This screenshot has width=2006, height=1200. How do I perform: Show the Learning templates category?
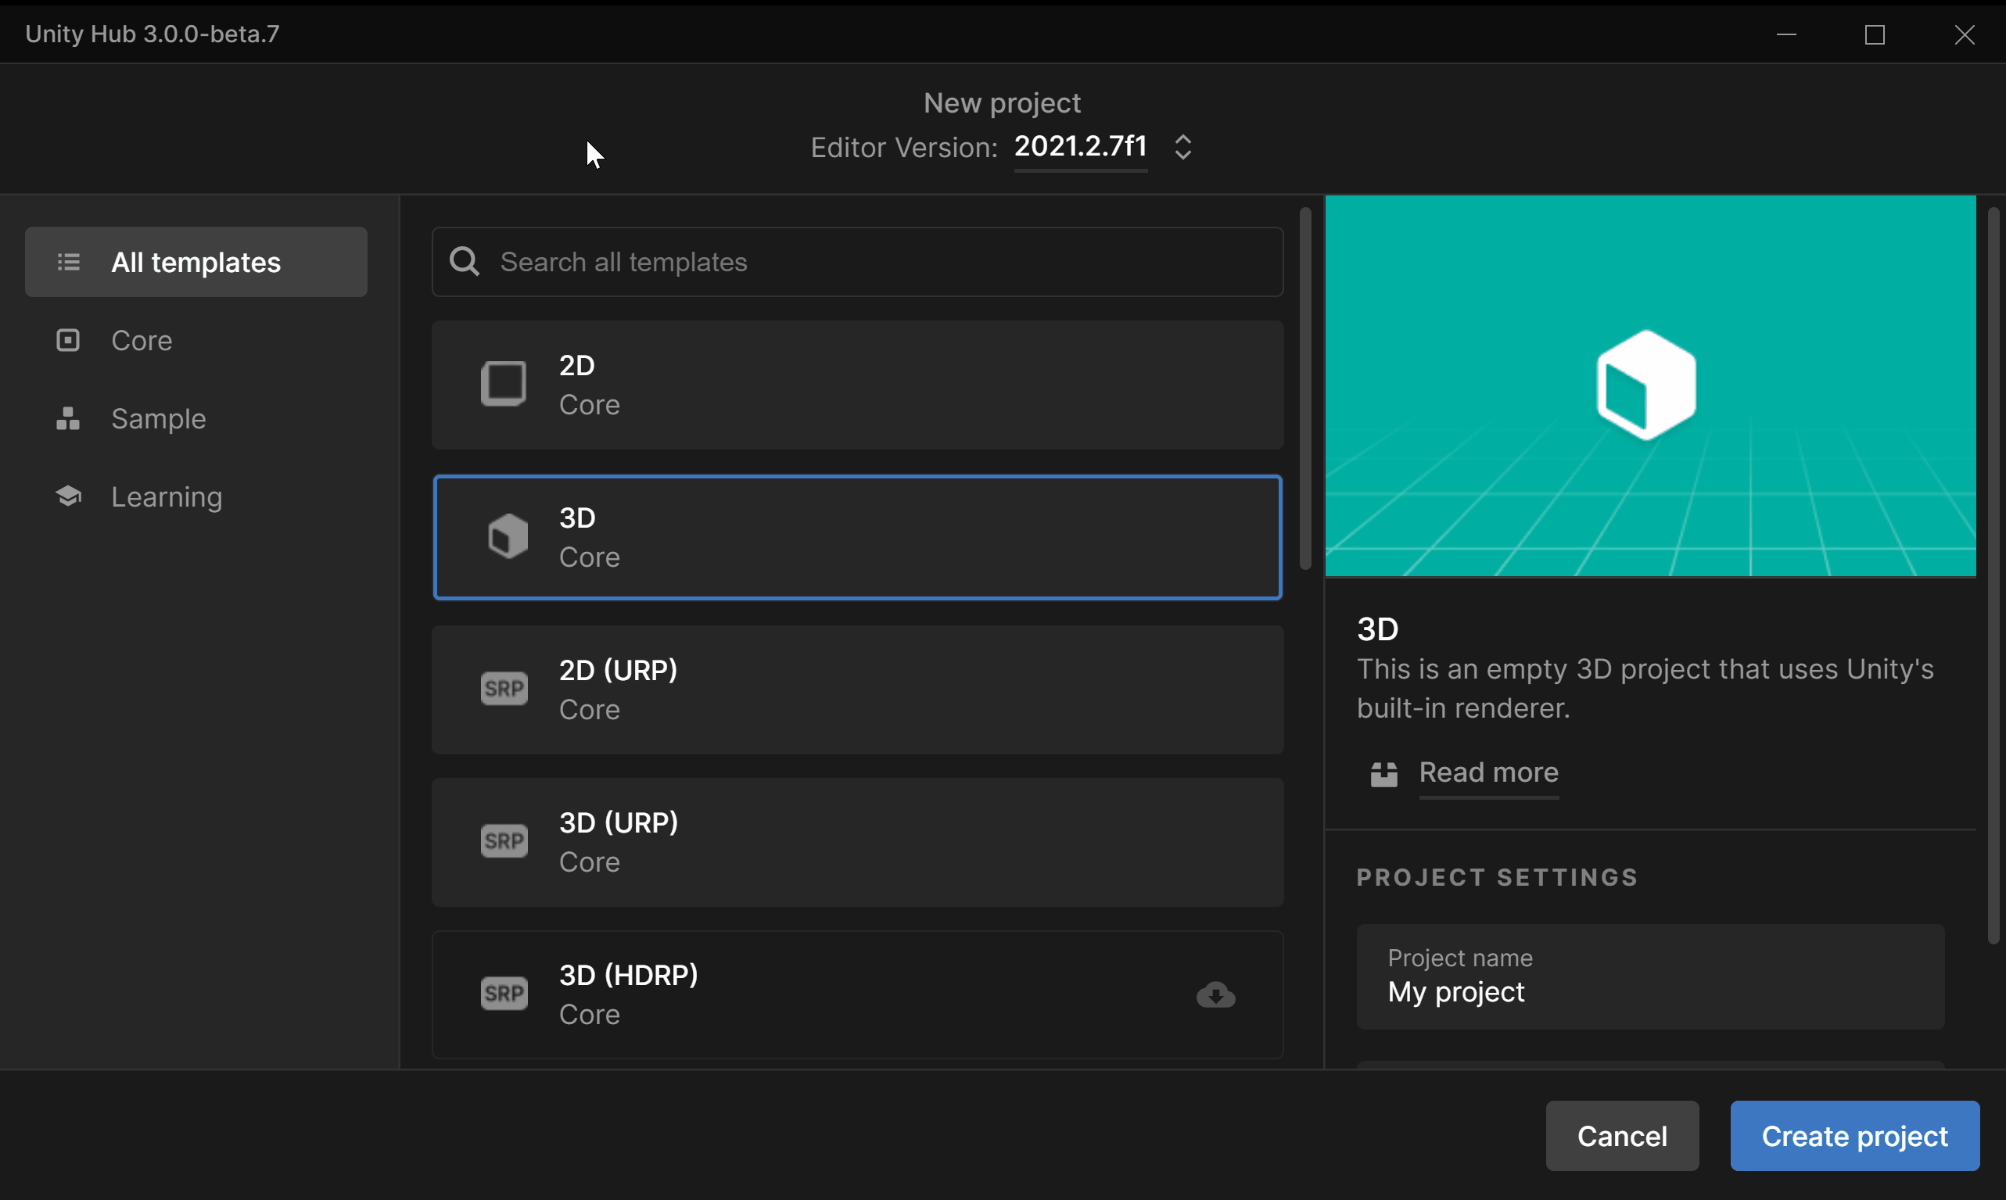click(166, 496)
